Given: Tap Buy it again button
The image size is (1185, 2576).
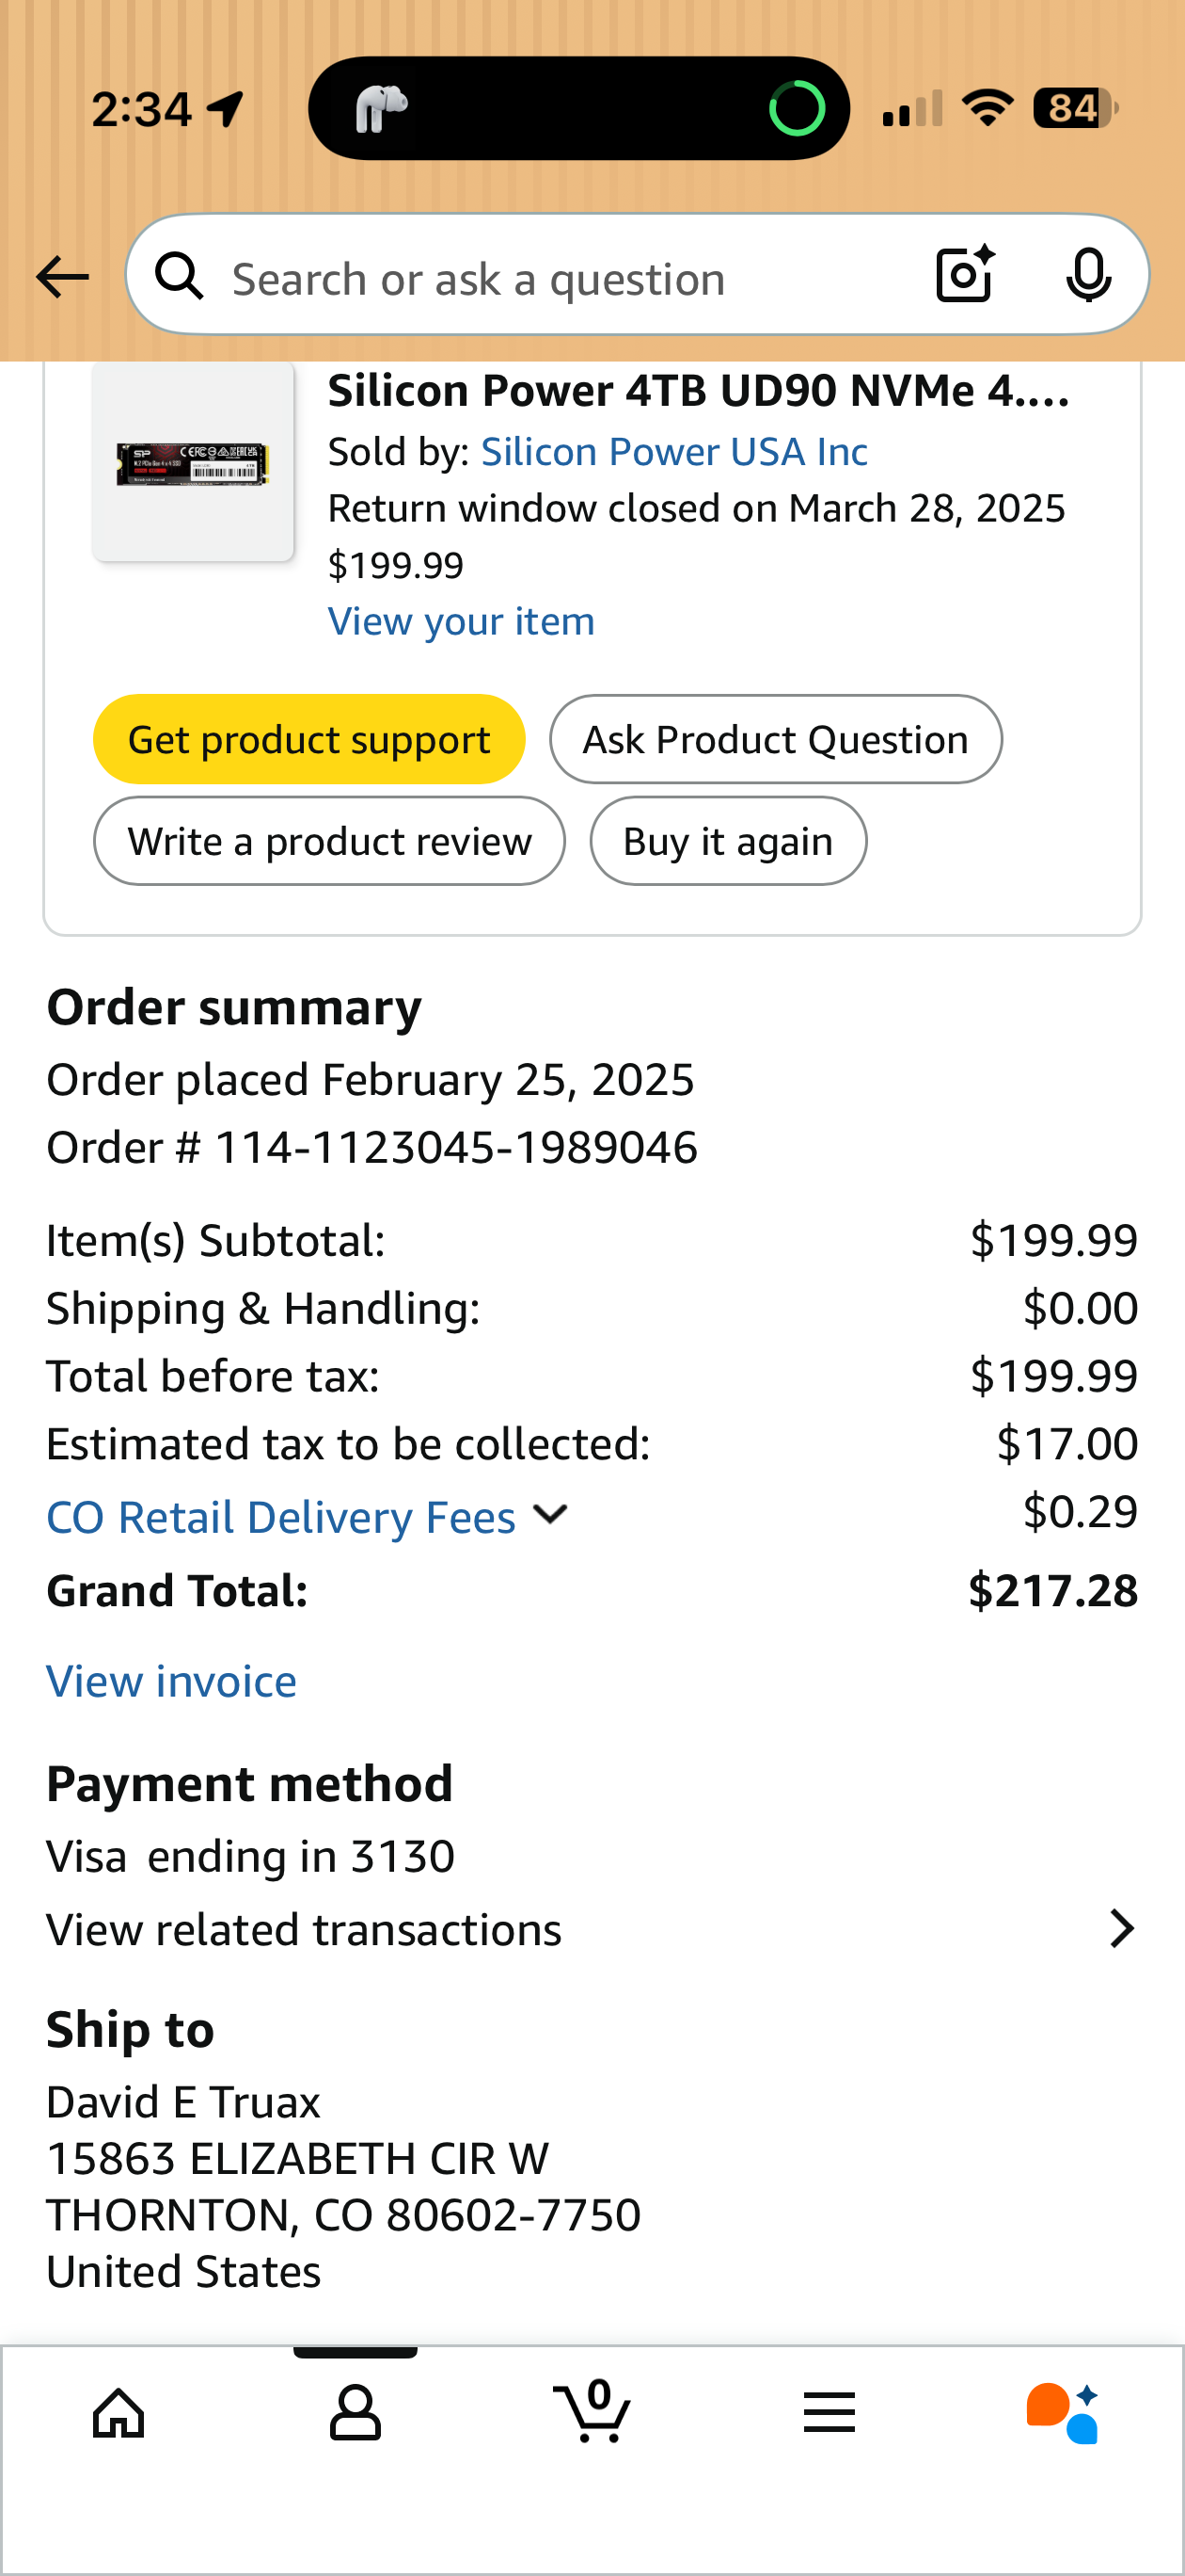Looking at the screenshot, I should (x=727, y=841).
